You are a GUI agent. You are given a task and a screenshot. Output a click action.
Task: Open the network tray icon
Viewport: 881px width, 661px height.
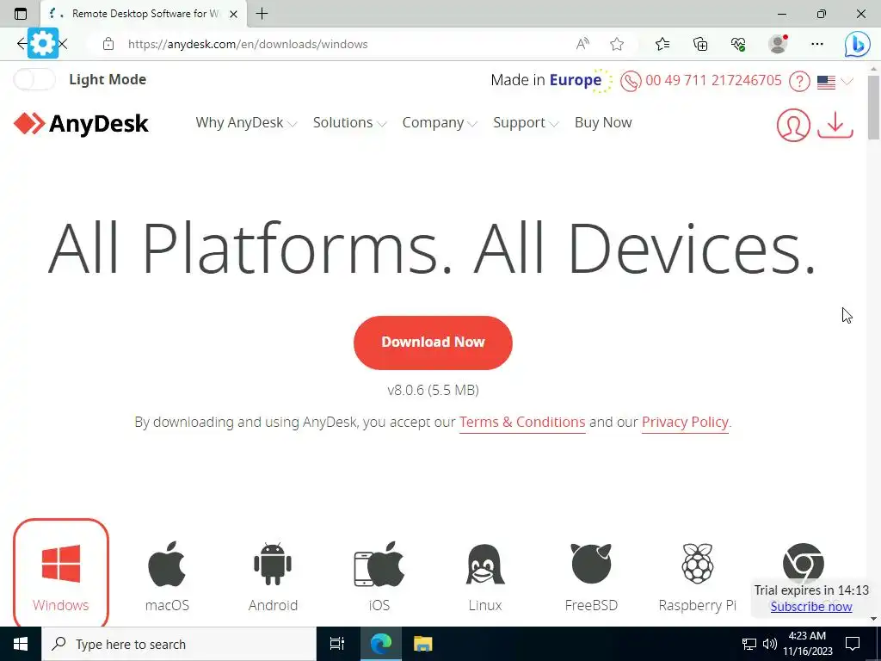749,644
